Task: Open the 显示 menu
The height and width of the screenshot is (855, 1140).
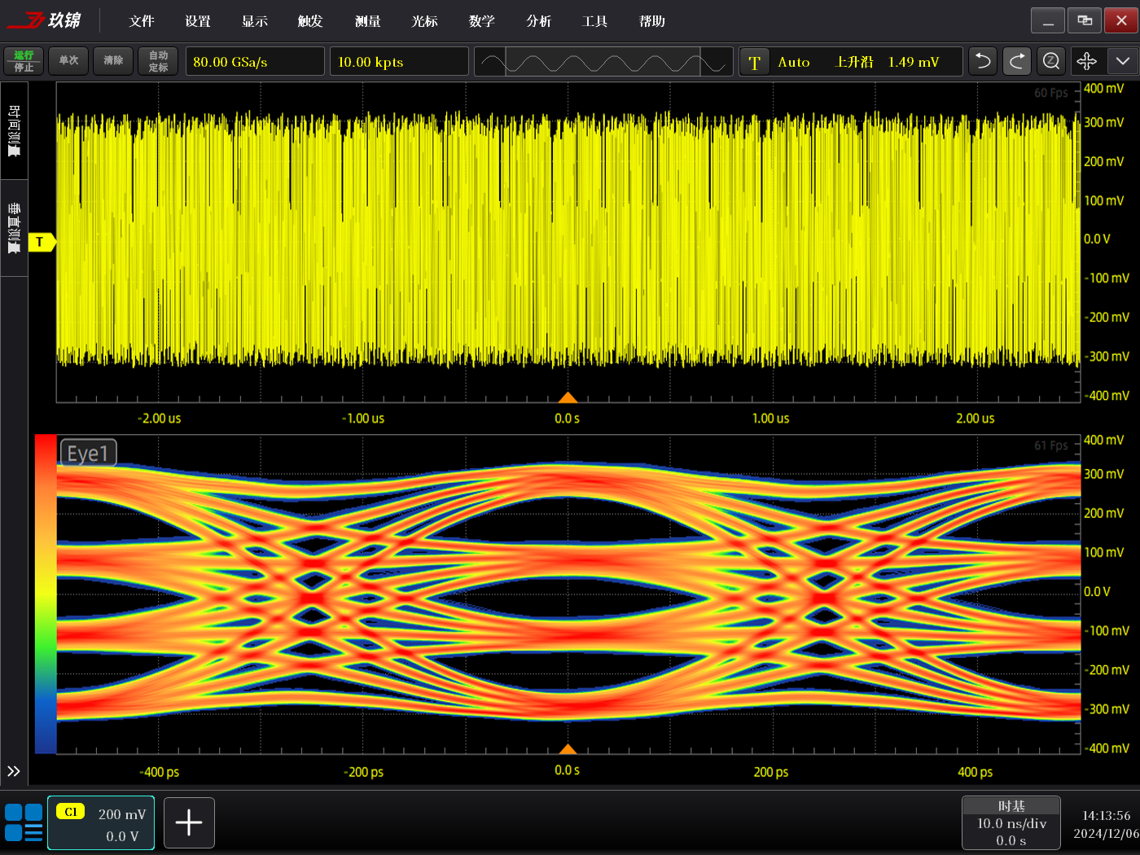Action: coord(255,21)
